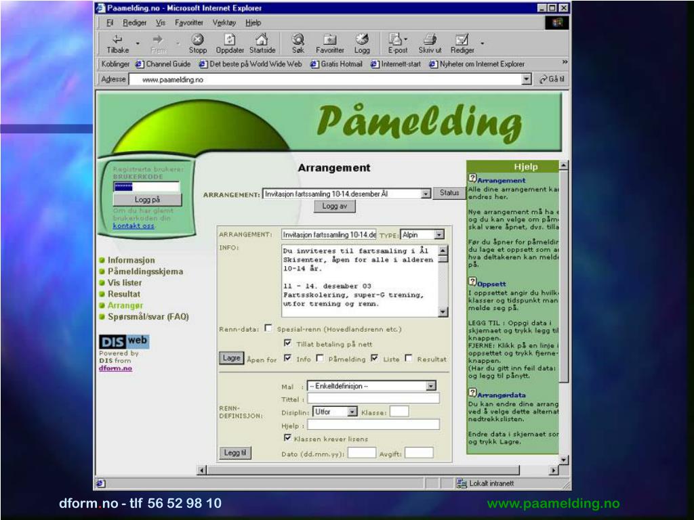694x520 pixels.
Task: Click the Lokalt intranett zone icon
Action: pyautogui.click(x=462, y=483)
